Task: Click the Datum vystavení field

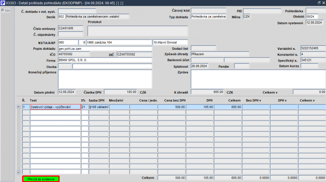Action: click(314, 22)
